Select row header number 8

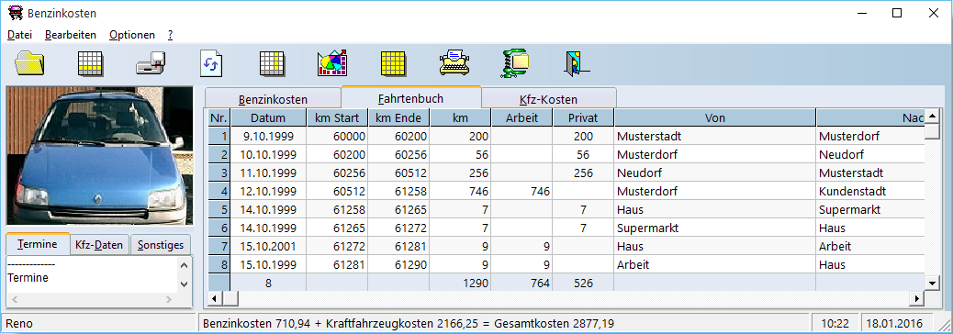click(219, 265)
